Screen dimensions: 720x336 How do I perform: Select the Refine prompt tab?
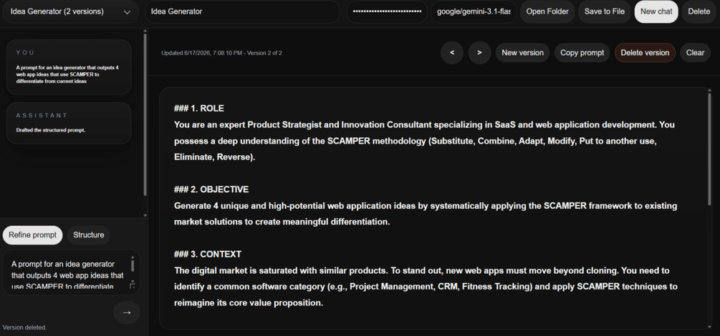pos(33,235)
